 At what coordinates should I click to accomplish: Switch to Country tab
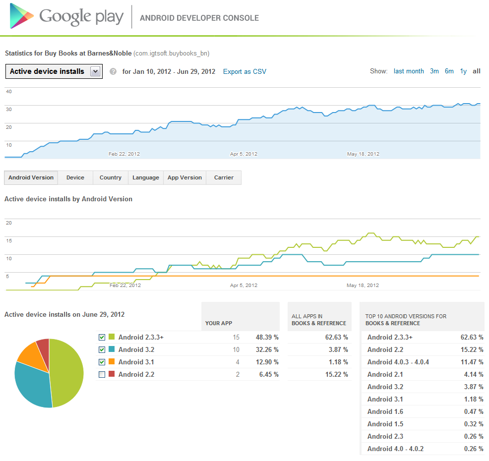click(111, 177)
